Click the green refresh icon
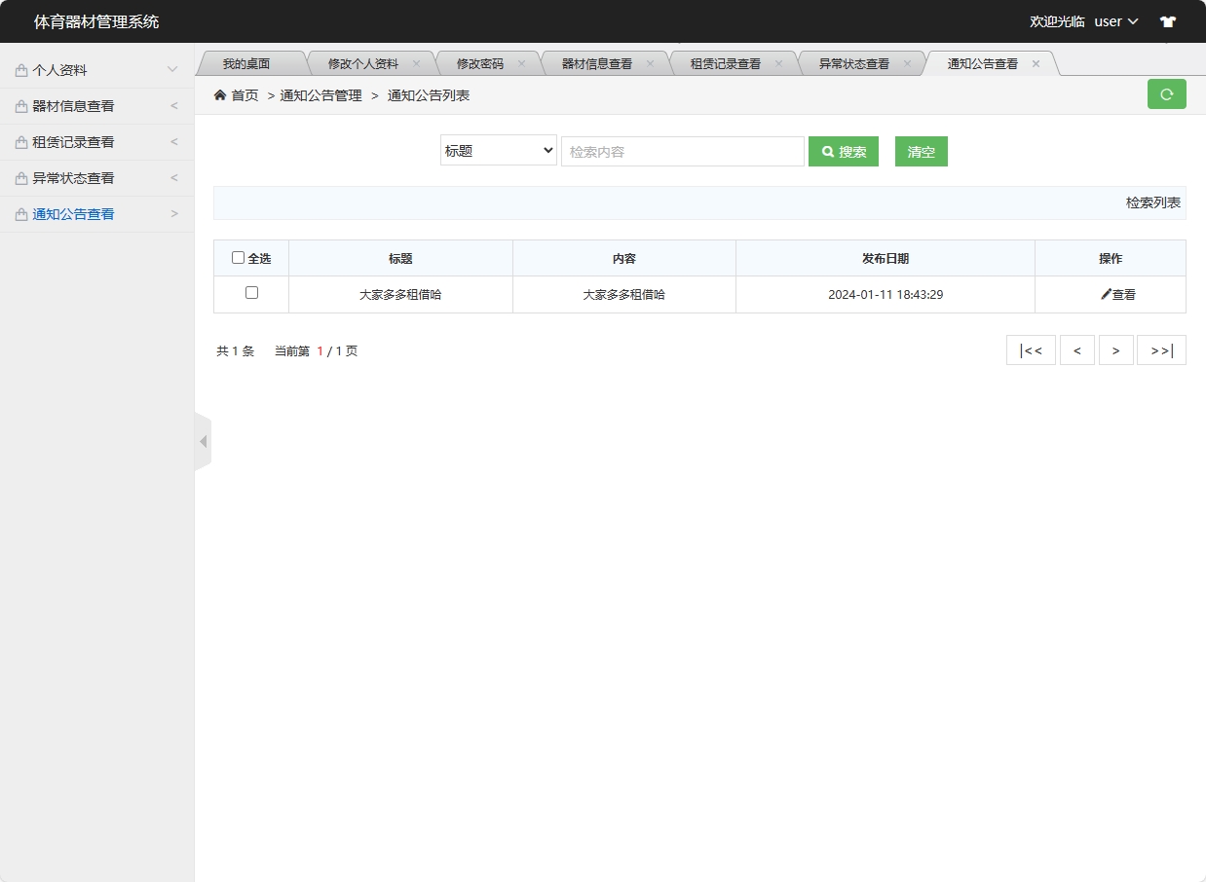This screenshot has height=882, width=1206. point(1166,93)
